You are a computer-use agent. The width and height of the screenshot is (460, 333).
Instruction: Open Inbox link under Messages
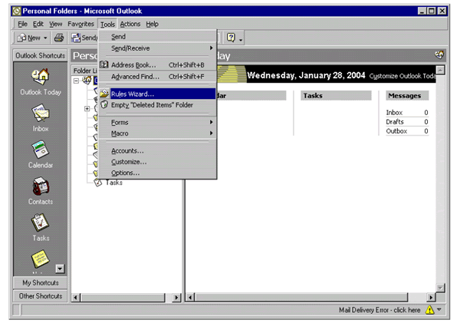click(394, 113)
